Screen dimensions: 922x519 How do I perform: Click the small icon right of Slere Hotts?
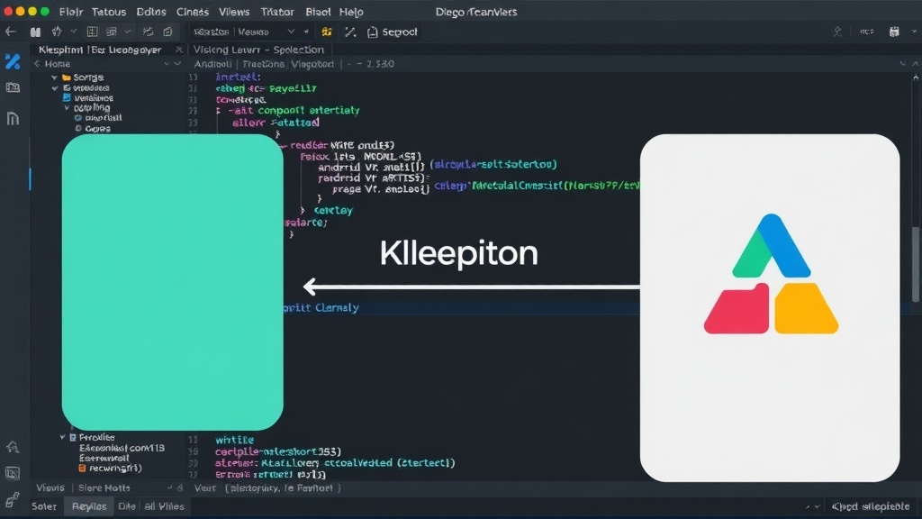click(180, 487)
